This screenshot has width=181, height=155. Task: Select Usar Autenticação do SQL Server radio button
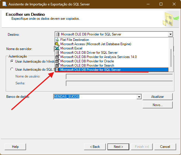(x=12, y=69)
